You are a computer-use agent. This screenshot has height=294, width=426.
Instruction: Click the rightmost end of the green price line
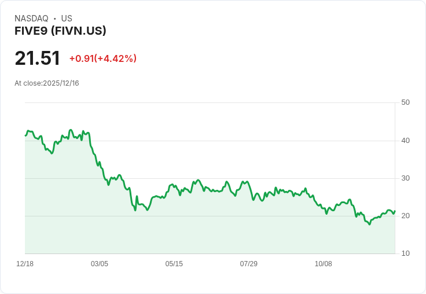tap(395, 211)
